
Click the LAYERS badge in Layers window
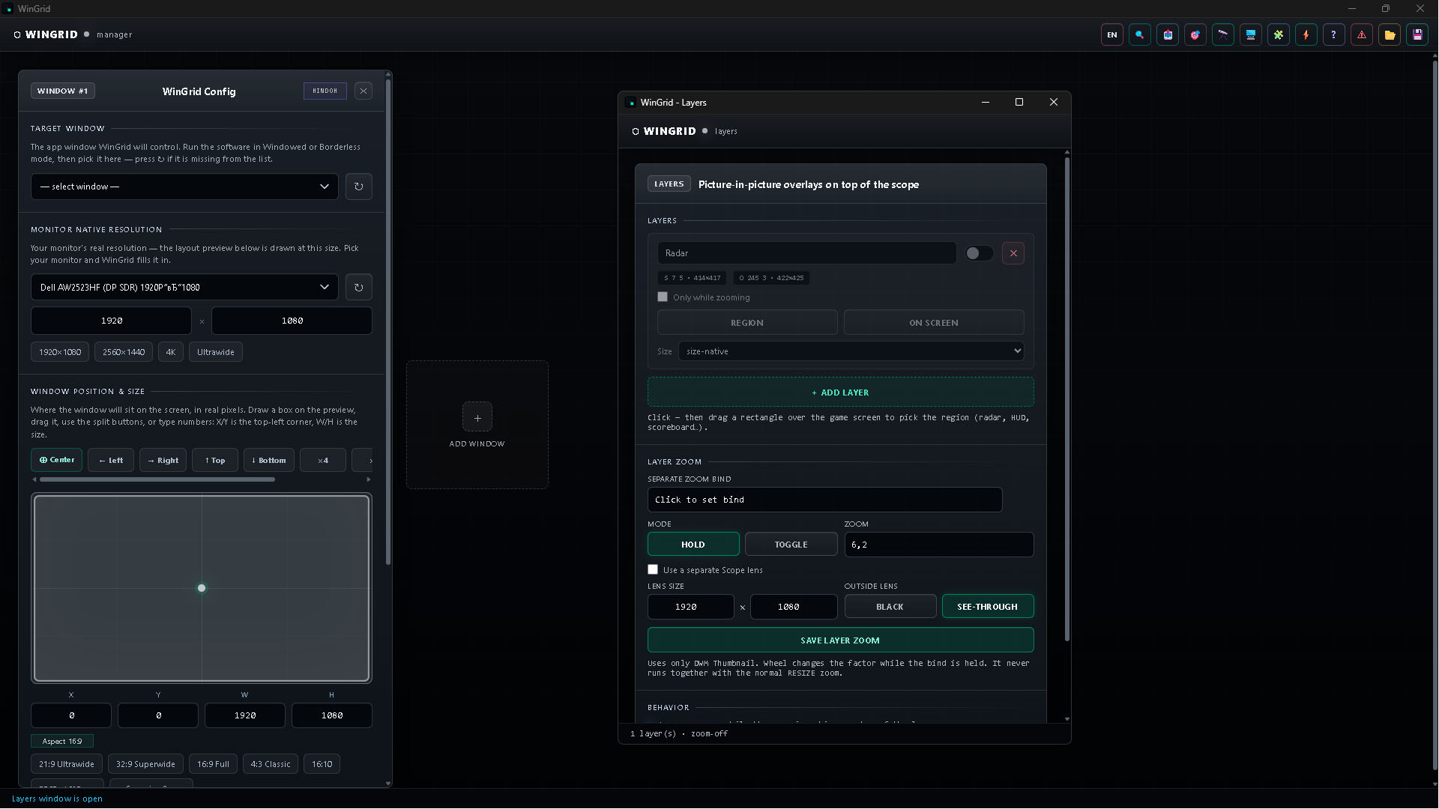pyautogui.click(x=669, y=184)
